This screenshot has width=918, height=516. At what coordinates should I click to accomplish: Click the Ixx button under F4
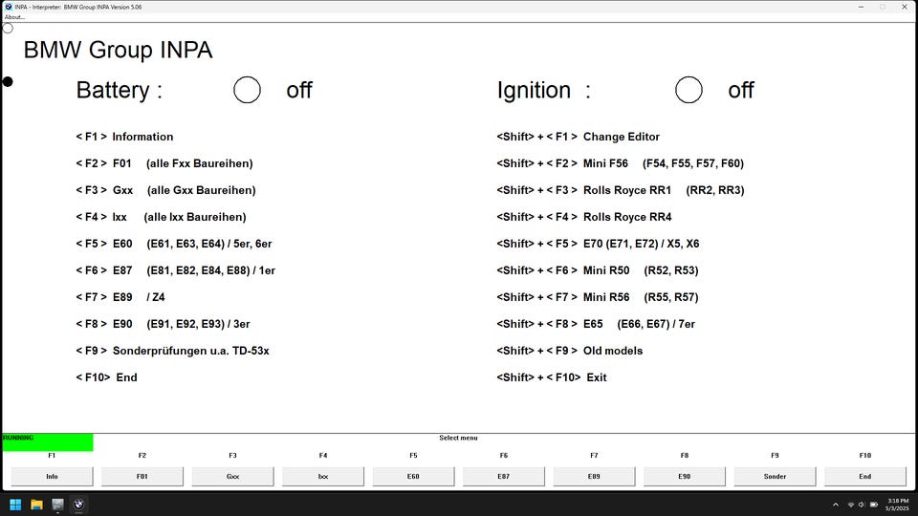point(323,476)
